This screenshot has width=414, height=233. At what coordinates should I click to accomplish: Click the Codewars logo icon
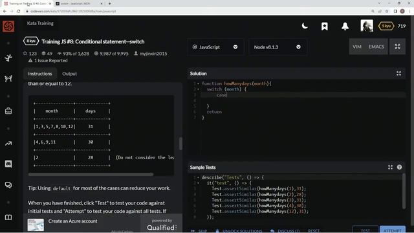click(x=8, y=26)
